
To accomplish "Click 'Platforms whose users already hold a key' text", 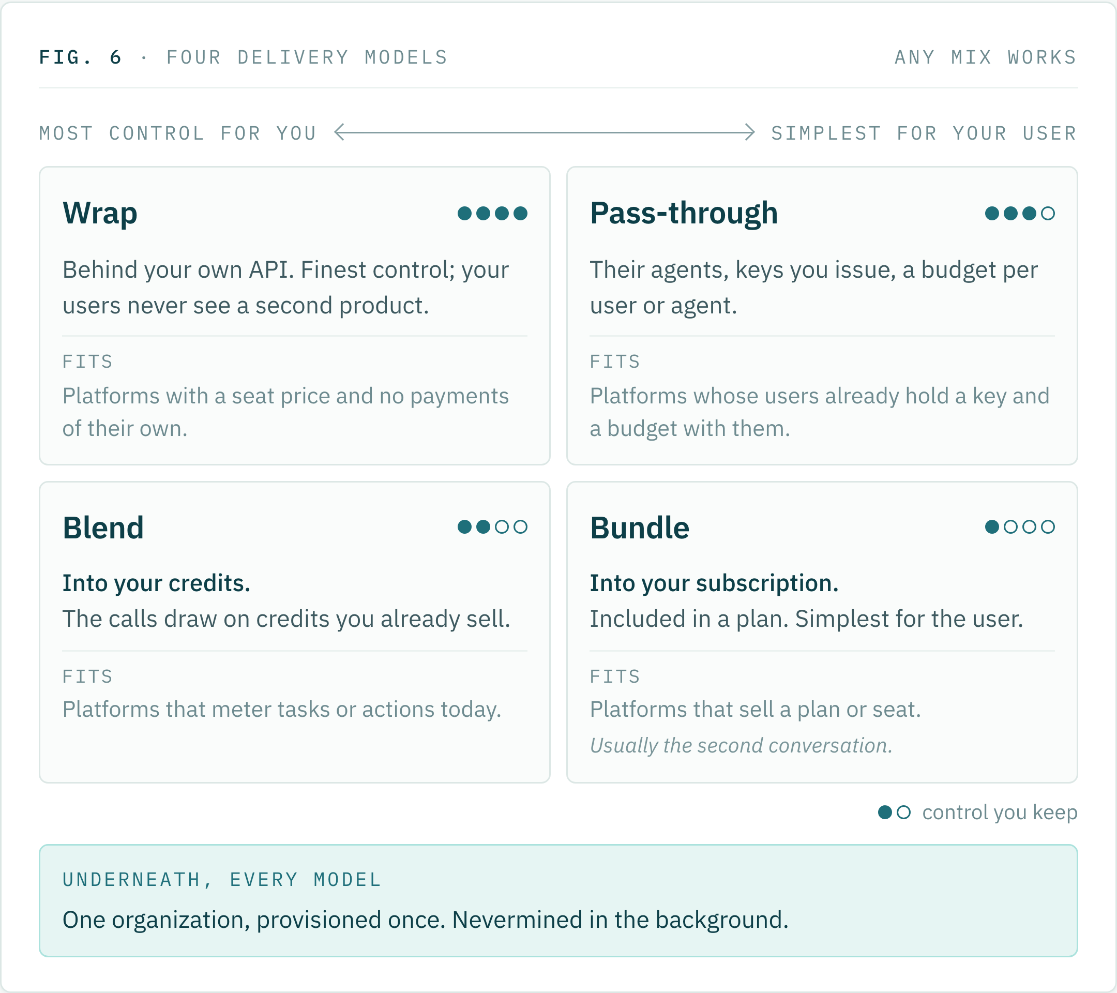I will [x=820, y=412].
